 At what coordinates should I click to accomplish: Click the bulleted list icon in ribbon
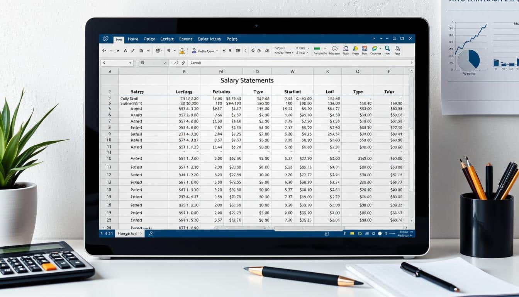point(238,51)
